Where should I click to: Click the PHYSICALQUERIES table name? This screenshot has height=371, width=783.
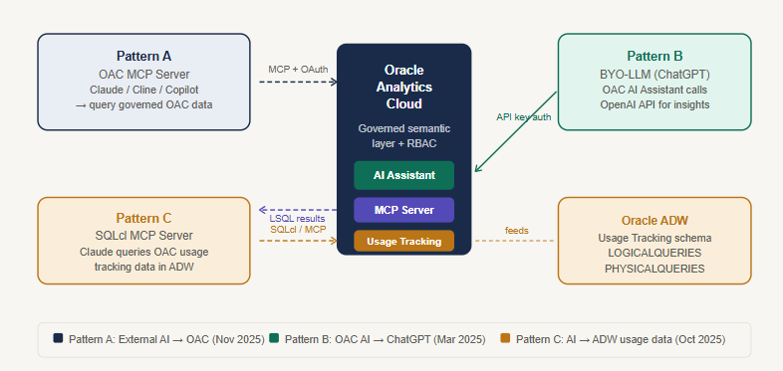click(x=654, y=269)
